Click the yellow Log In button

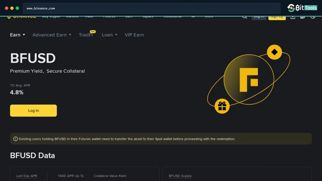[34, 110]
